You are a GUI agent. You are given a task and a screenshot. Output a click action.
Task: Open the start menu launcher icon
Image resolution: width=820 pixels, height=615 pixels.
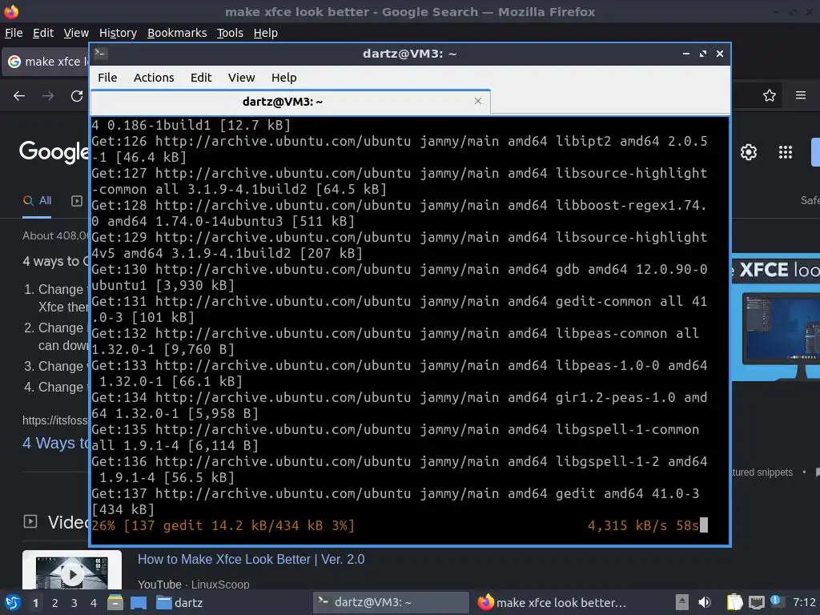pos(13,602)
